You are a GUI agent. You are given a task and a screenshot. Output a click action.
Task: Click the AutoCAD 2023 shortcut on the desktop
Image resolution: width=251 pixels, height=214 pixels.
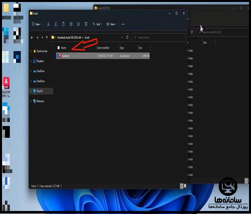[6, 87]
